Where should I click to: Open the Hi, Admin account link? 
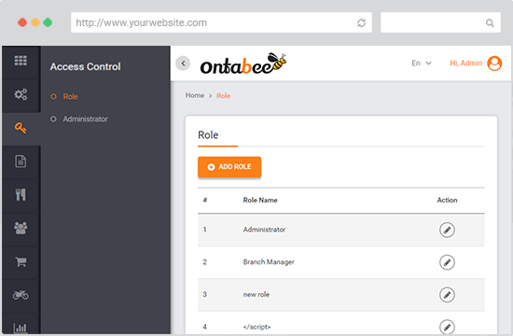[465, 63]
